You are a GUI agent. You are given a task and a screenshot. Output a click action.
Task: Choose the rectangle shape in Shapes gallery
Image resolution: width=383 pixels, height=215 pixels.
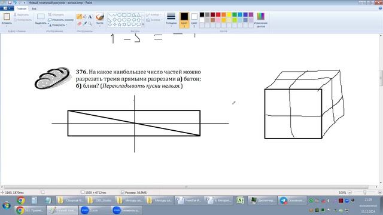tap(124, 15)
